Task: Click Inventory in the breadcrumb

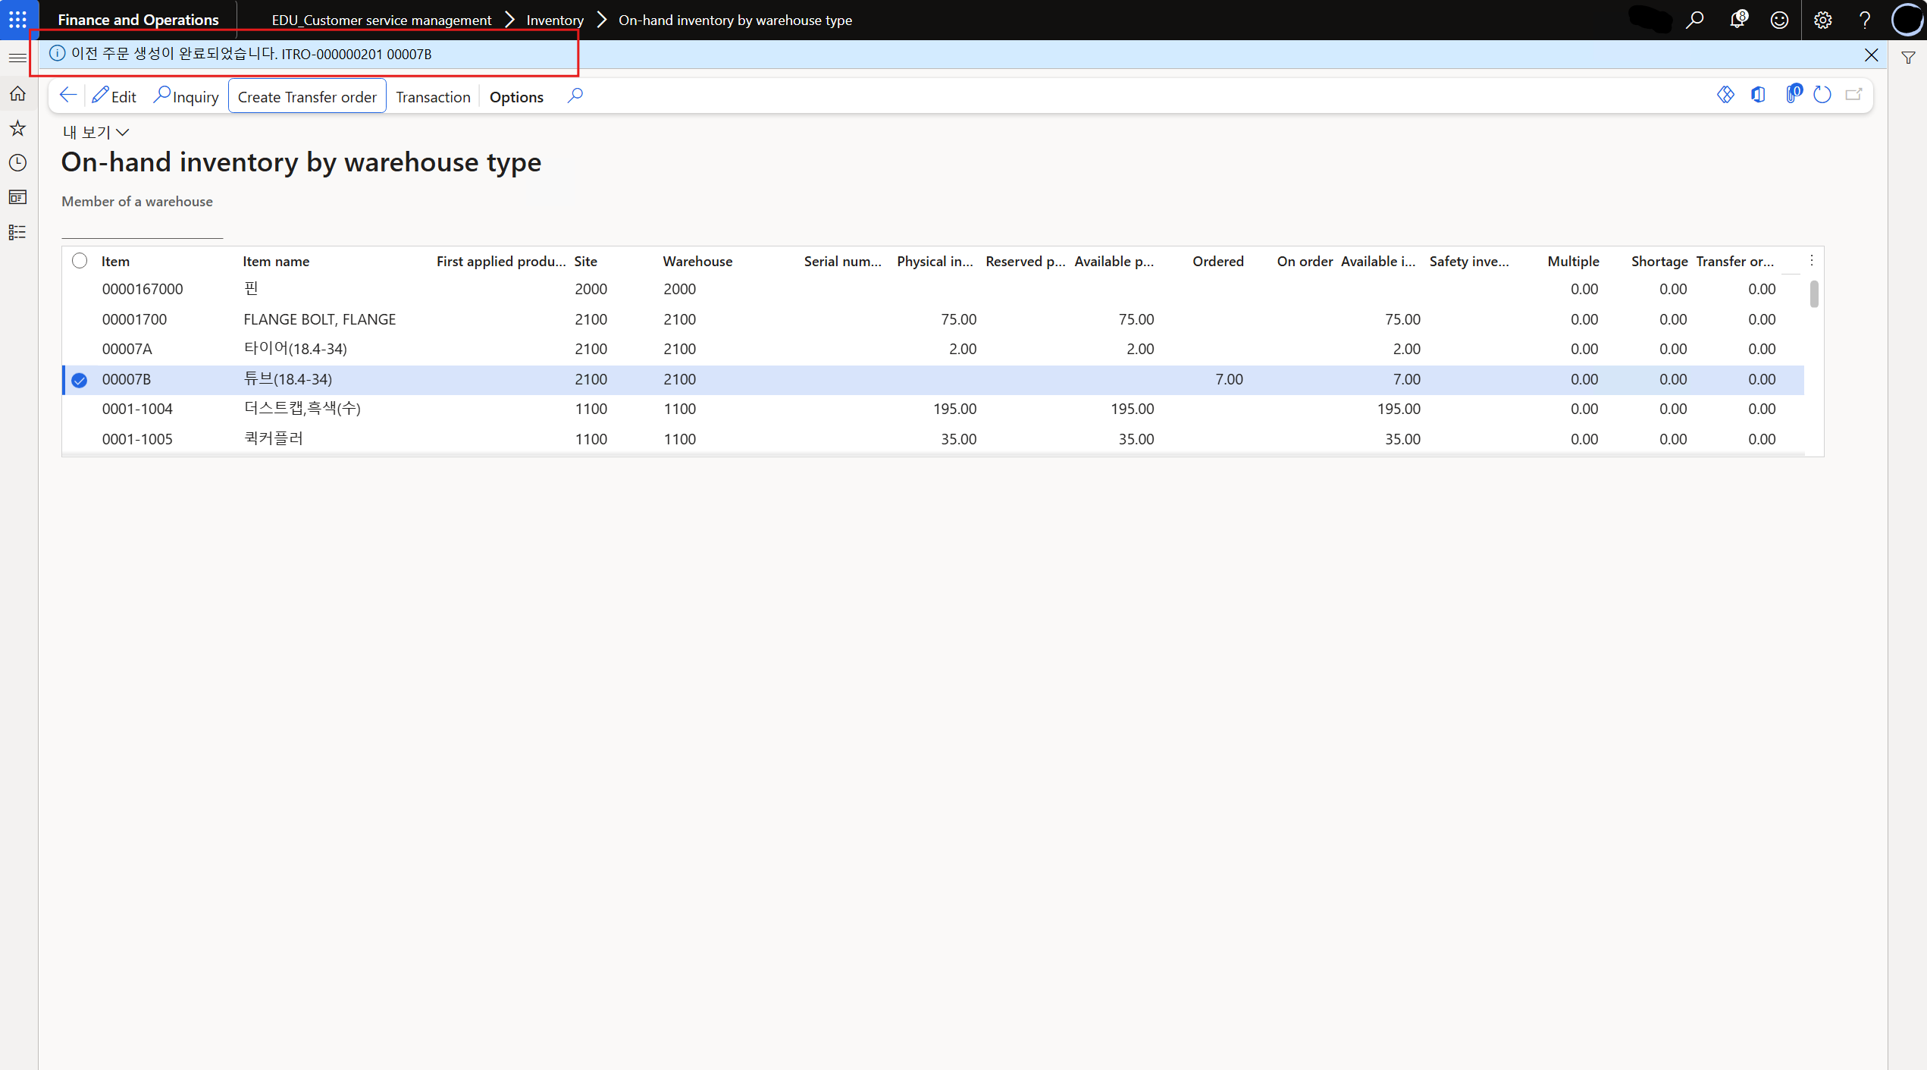Action: (x=555, y=20)
